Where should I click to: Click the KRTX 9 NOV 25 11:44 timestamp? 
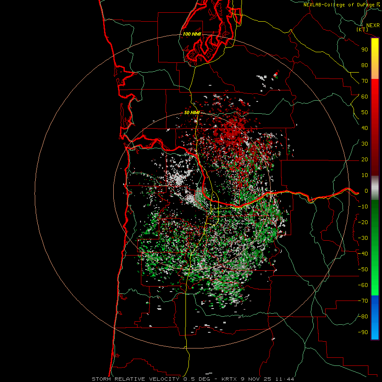point(258,379)
